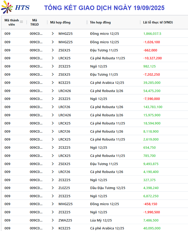Sort by Tên hợp đồng column header

[100, 22]
